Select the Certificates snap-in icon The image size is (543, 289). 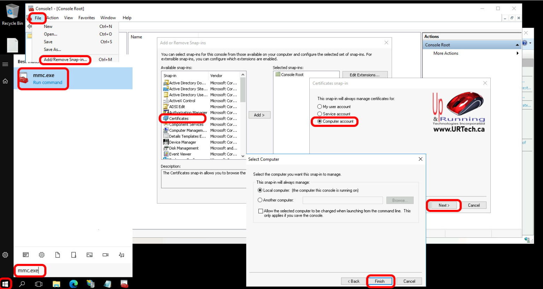point(167,118)
